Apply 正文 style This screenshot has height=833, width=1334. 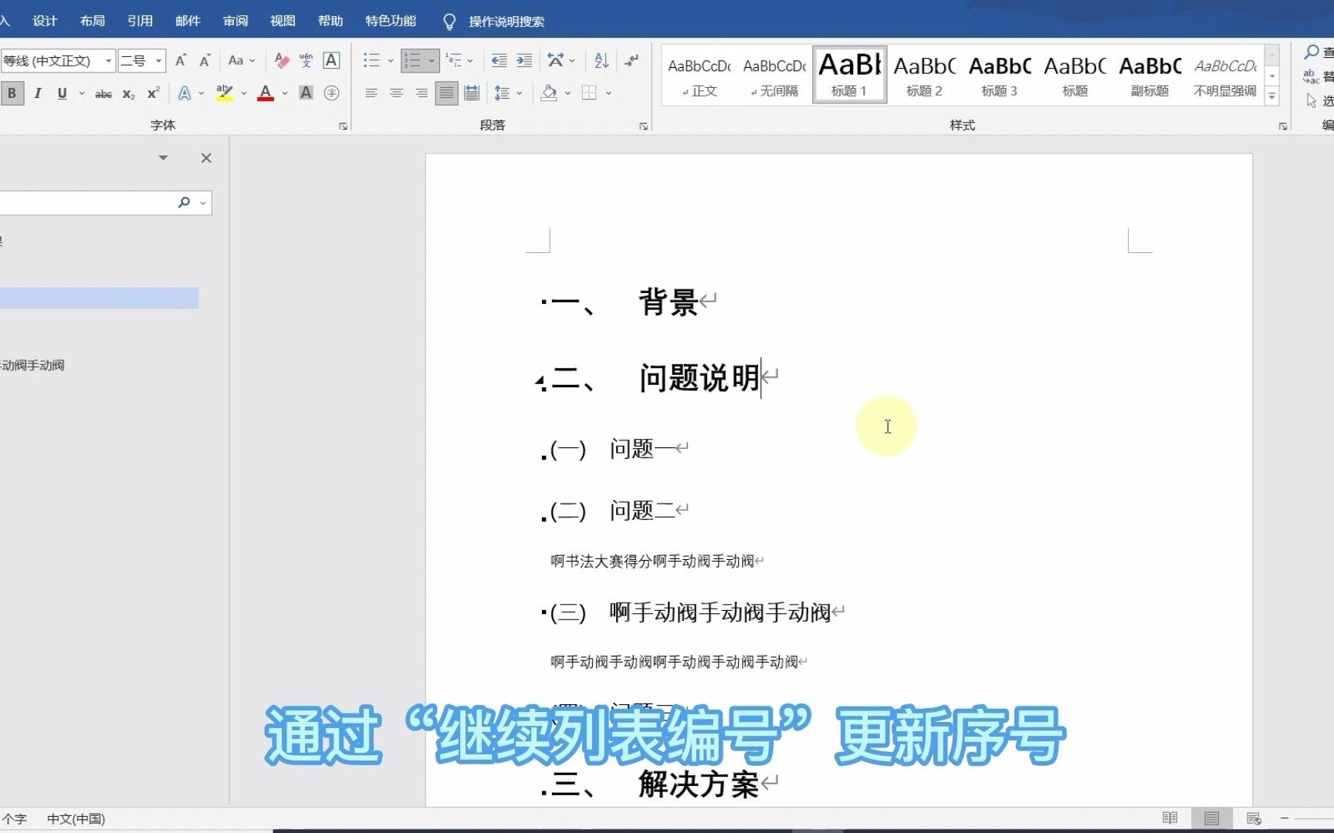(699, 75)
